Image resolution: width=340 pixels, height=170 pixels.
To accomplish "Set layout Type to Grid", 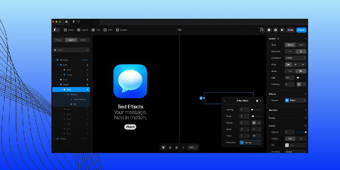I will tap(301, 45).
